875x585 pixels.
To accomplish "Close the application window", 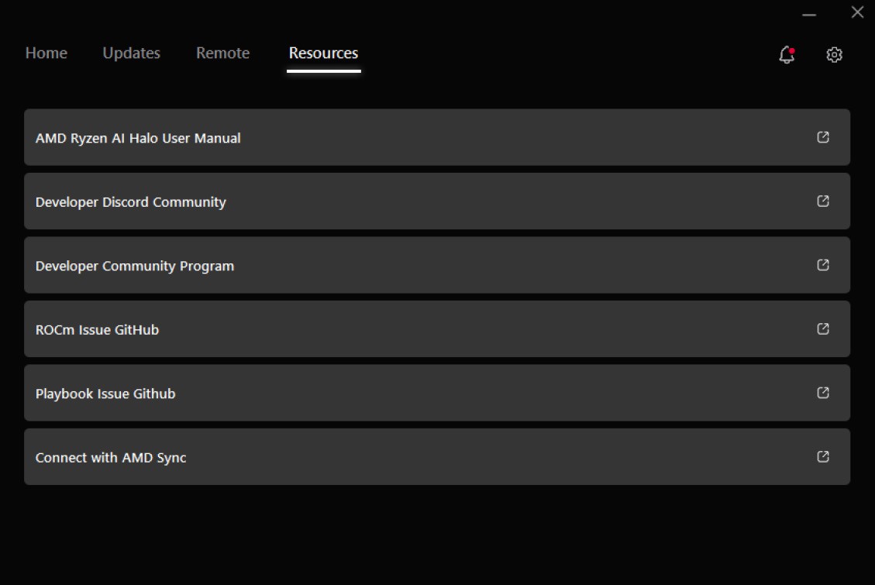I will (858, 12).
